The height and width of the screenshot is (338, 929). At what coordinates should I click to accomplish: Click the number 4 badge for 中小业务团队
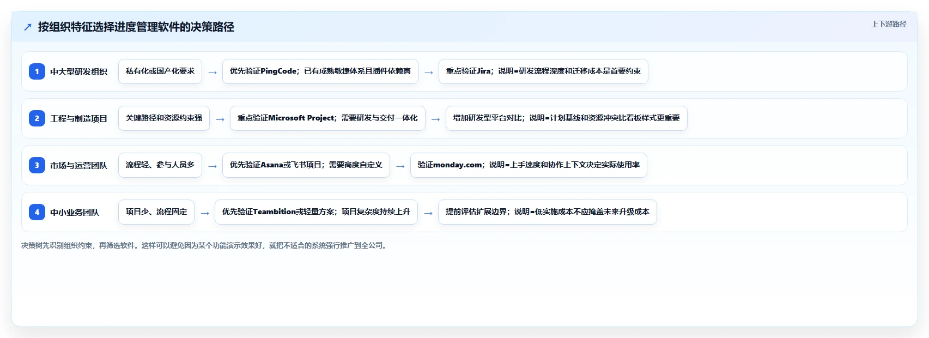coord(37,212)
